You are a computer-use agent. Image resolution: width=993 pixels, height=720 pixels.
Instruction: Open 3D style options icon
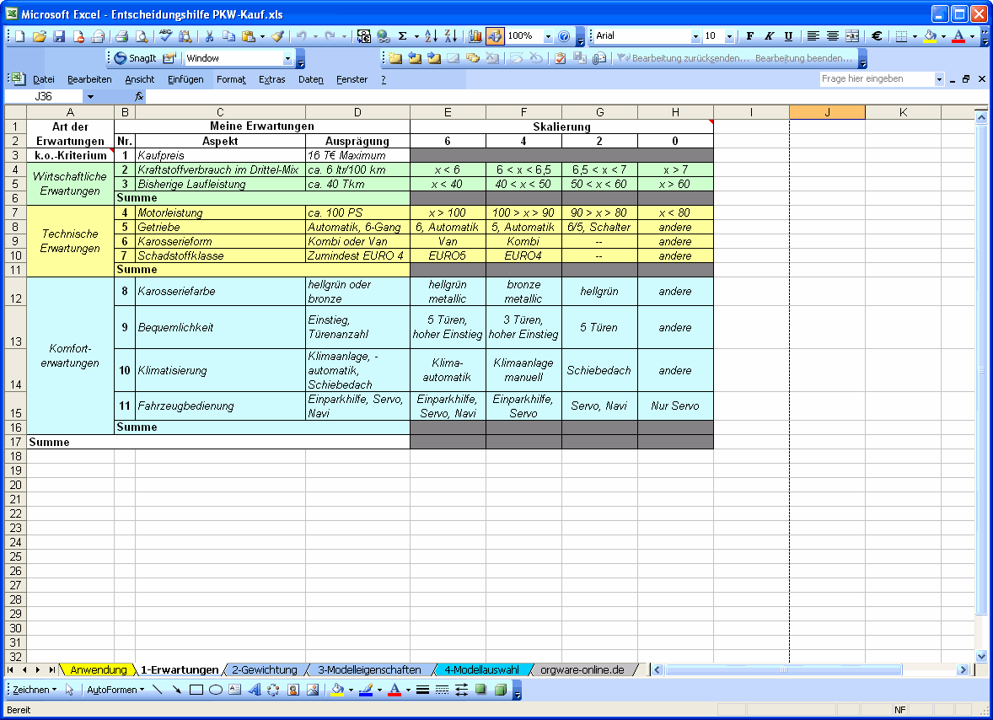(x=501, y=690)
